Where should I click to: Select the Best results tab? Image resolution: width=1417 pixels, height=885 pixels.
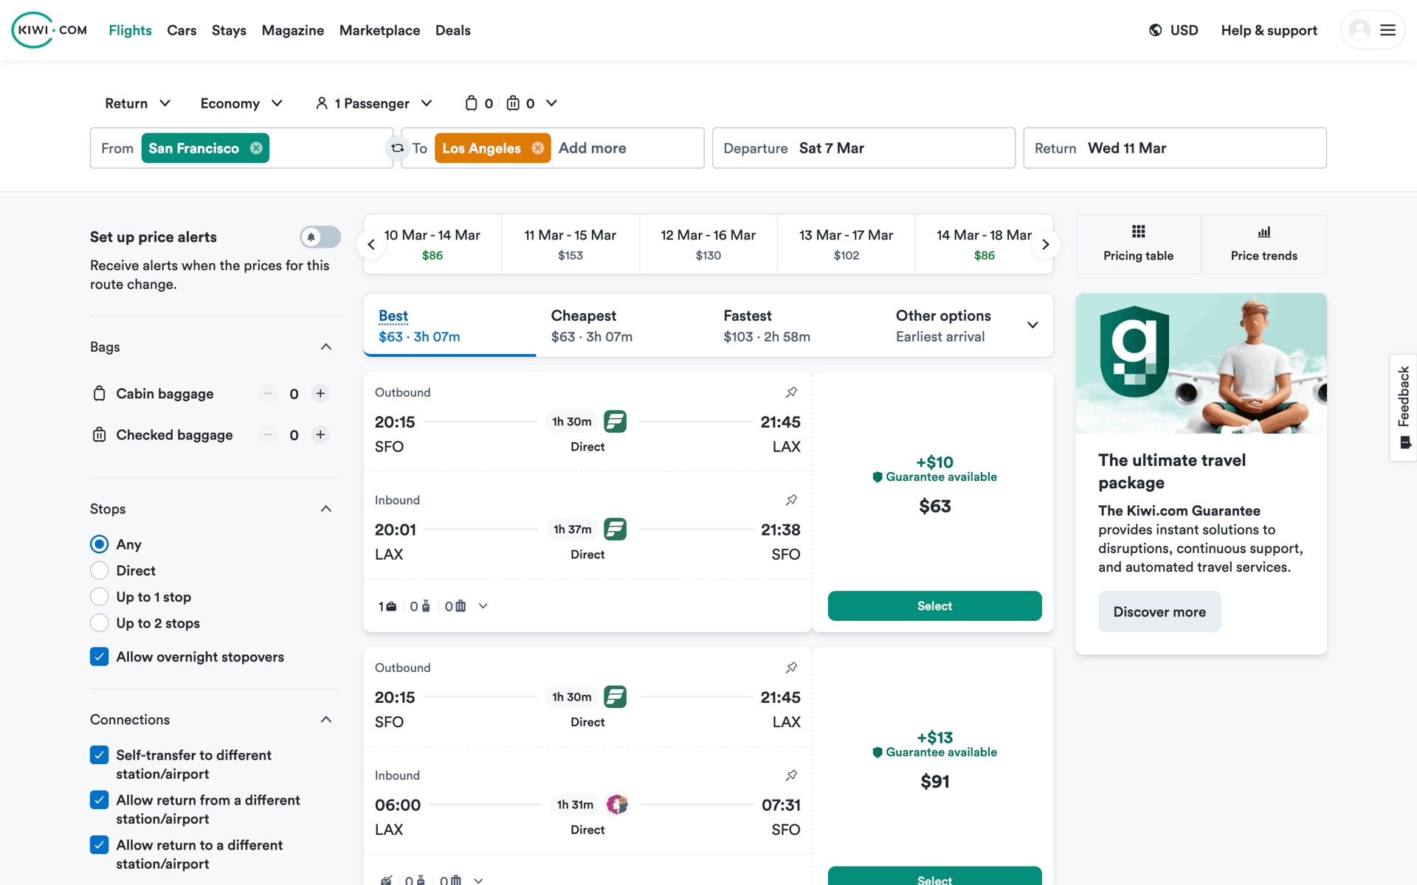449,325
